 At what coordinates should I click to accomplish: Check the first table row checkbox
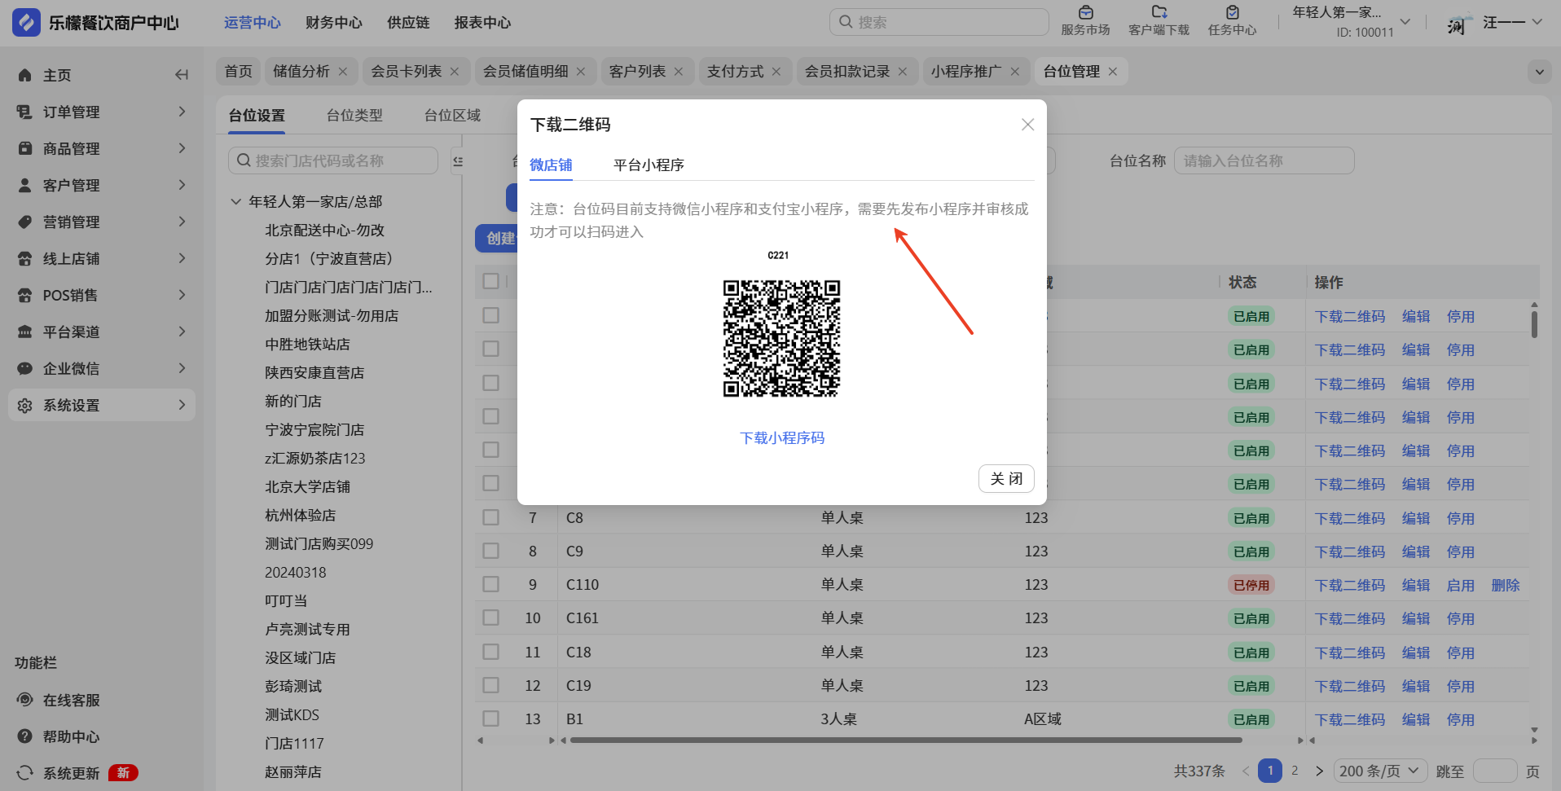tap(490, 315)
